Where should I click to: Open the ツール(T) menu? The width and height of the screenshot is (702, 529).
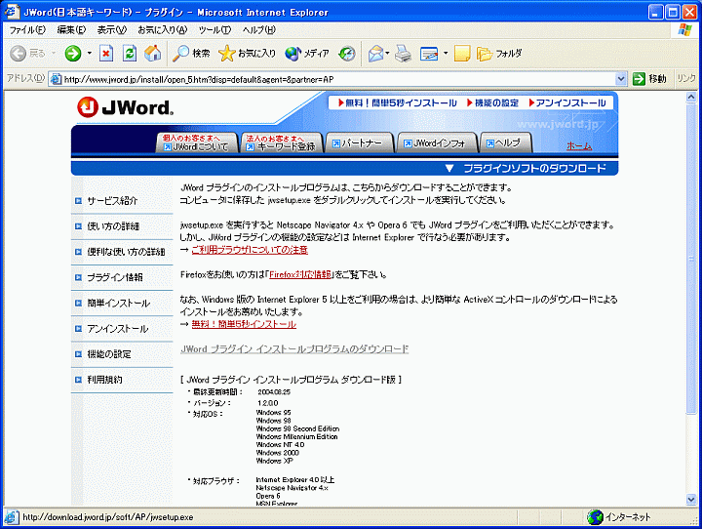pyautogui.click(x=214, y=30)
